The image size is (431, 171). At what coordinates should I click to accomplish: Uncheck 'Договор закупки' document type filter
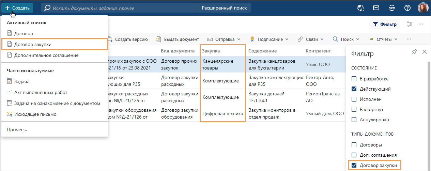354,165
